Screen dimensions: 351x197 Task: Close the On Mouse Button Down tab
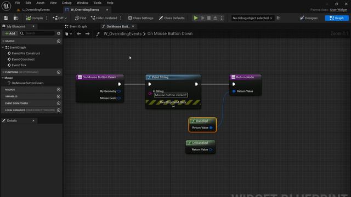pyautogui.click(x=133, y=26)
